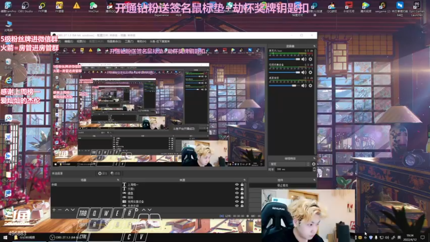Open the Epic Games Launcher desktop icon

(x=417, y=9)
